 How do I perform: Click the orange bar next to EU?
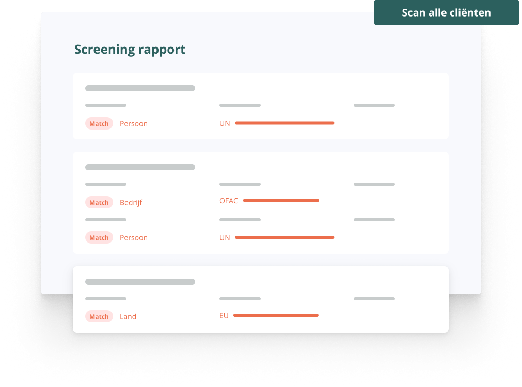pyautogui.click(x=276, y=315)
